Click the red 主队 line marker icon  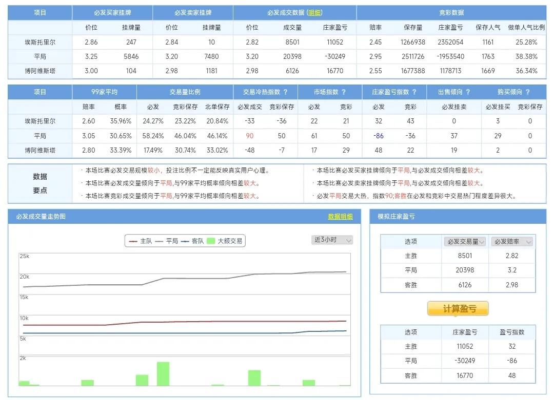click(132, 241)
